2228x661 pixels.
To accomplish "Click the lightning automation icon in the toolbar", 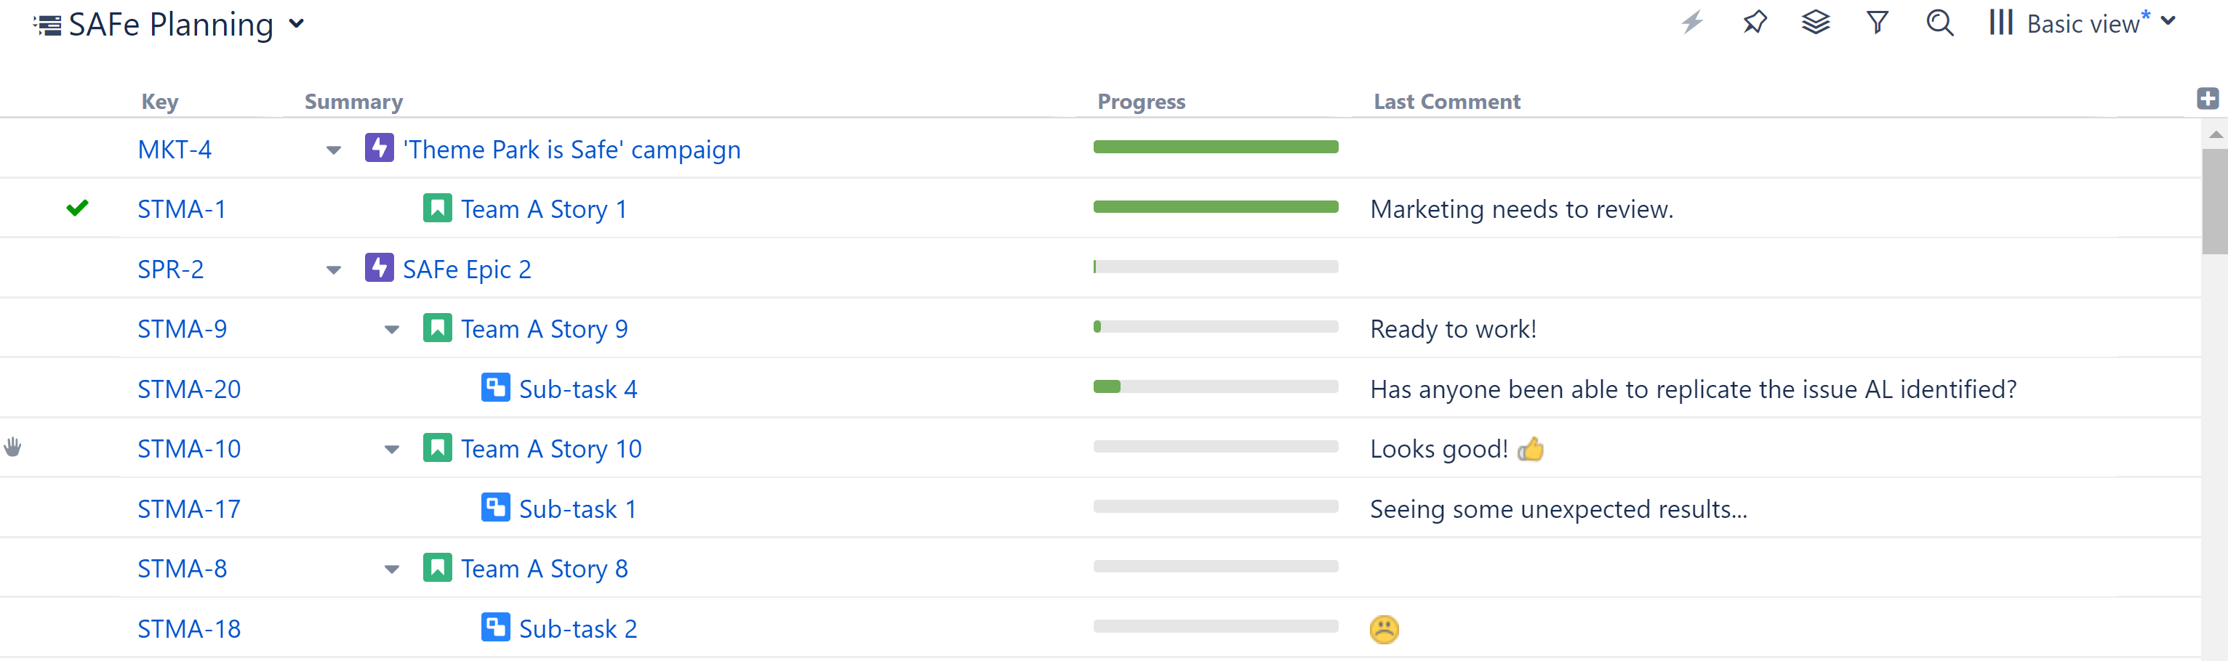I will [x=1693, y=23].
